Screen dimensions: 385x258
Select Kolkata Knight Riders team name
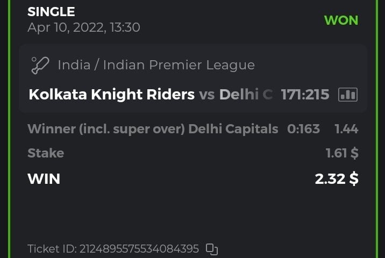[x=111, y=95]
